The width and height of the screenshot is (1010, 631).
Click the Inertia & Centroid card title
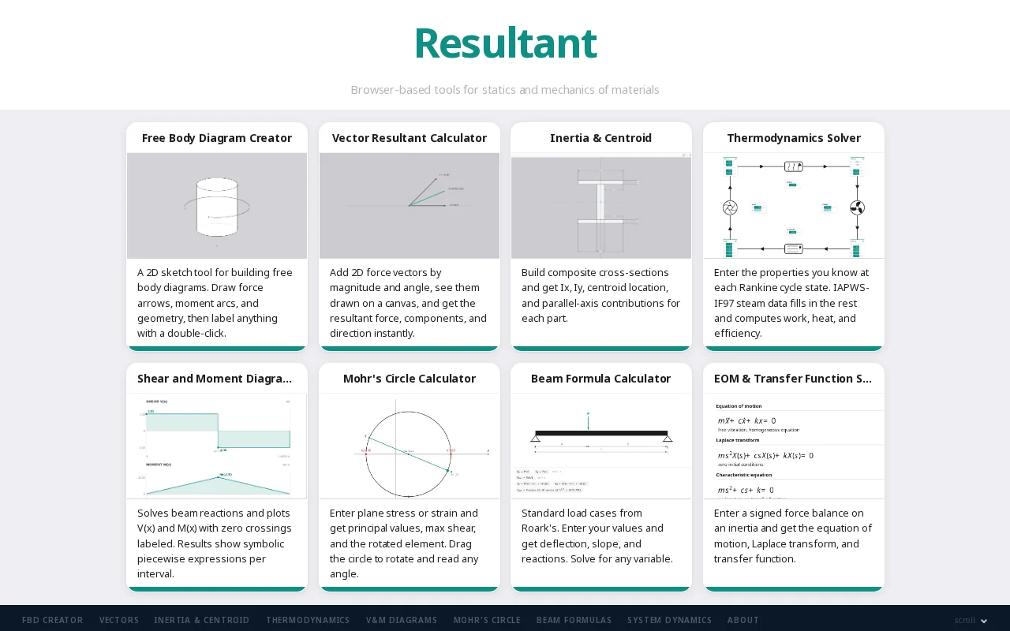coord(601,138)
